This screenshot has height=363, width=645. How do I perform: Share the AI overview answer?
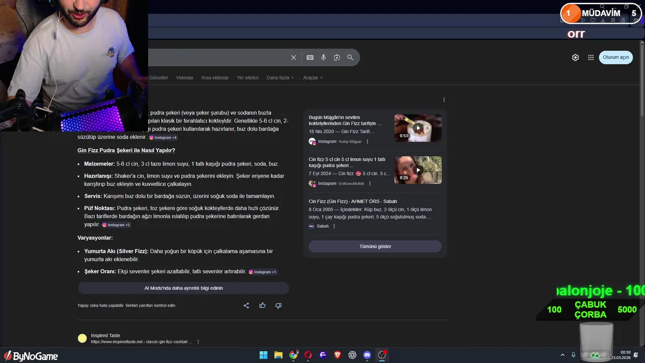click(246, 306)
